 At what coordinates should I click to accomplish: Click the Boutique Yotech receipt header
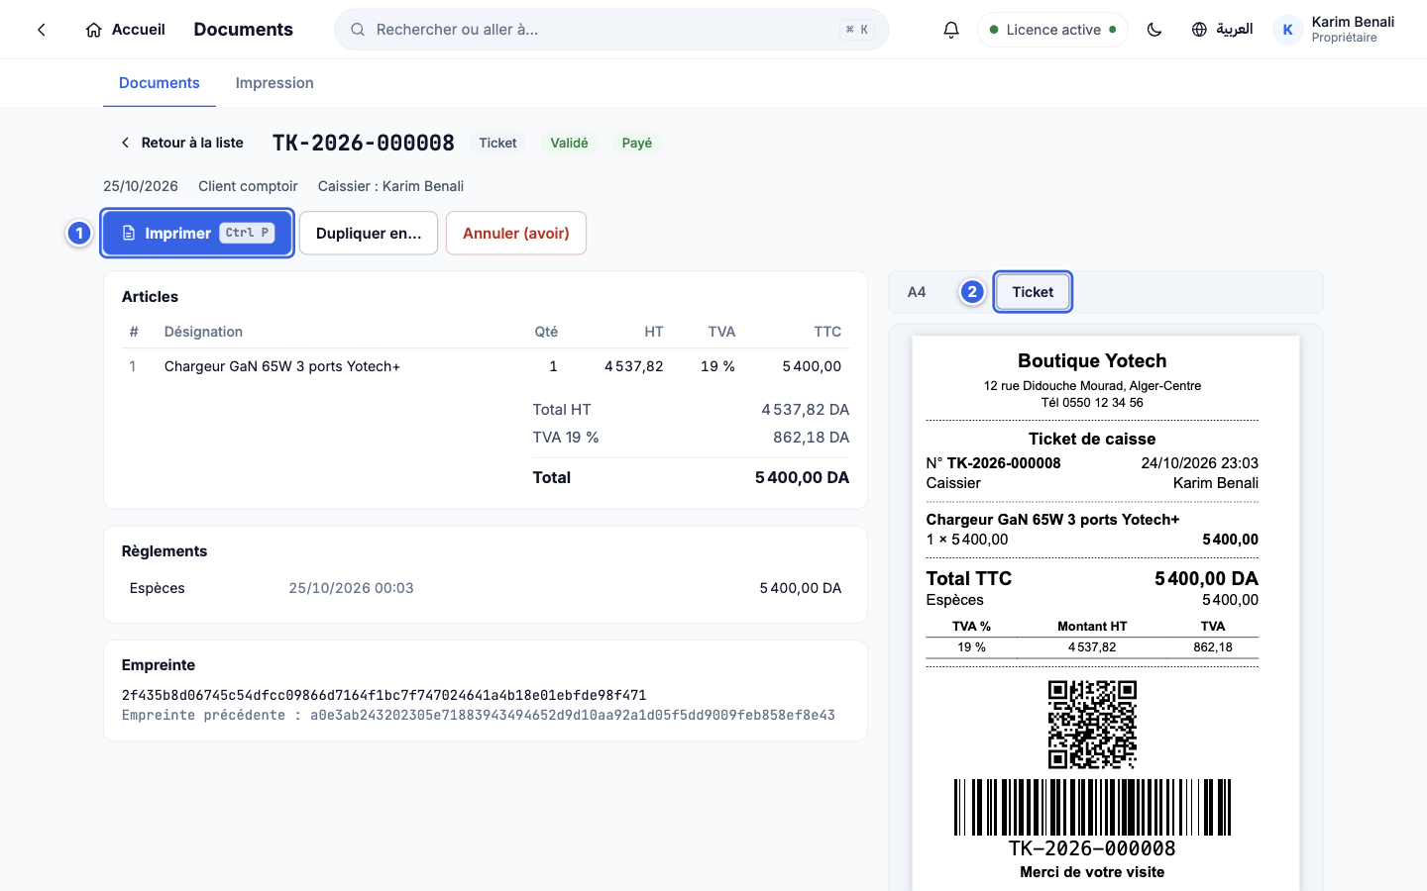1092,360
